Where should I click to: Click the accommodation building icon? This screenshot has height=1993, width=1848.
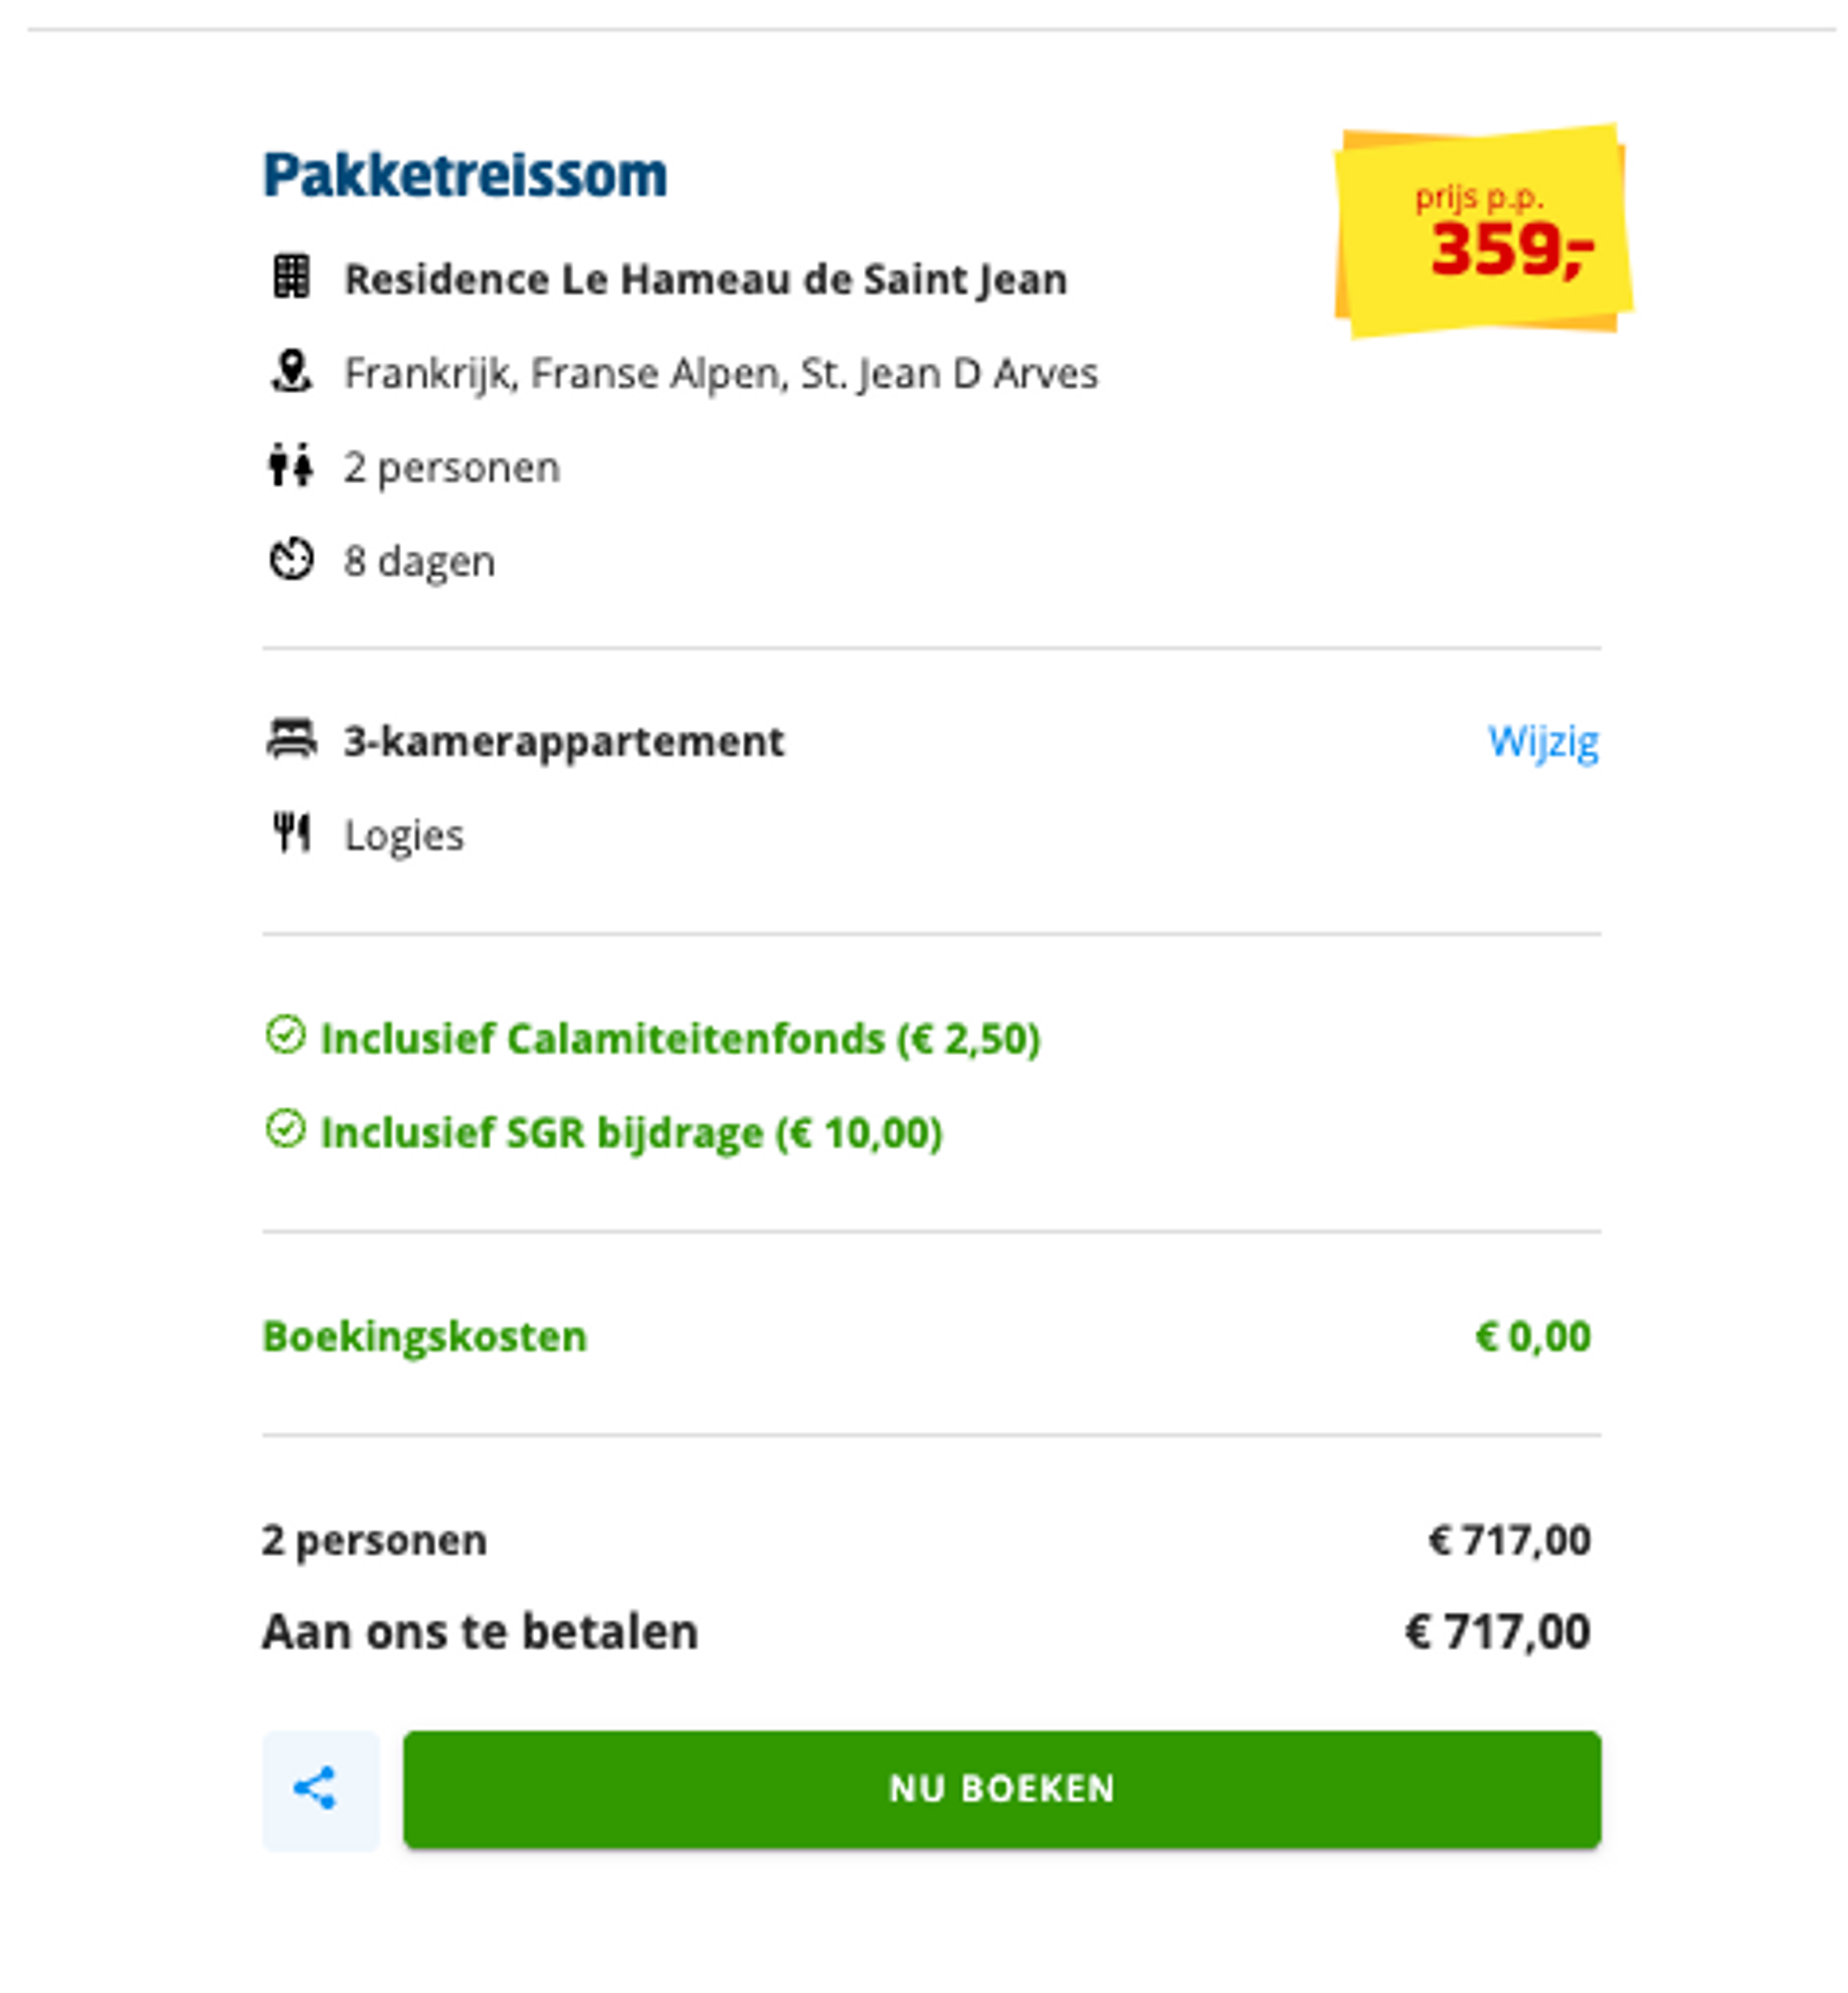(x=291, y=278)
